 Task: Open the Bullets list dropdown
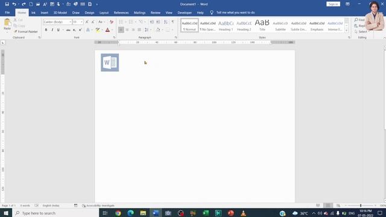pyautogui.click(x=125, y=22)
